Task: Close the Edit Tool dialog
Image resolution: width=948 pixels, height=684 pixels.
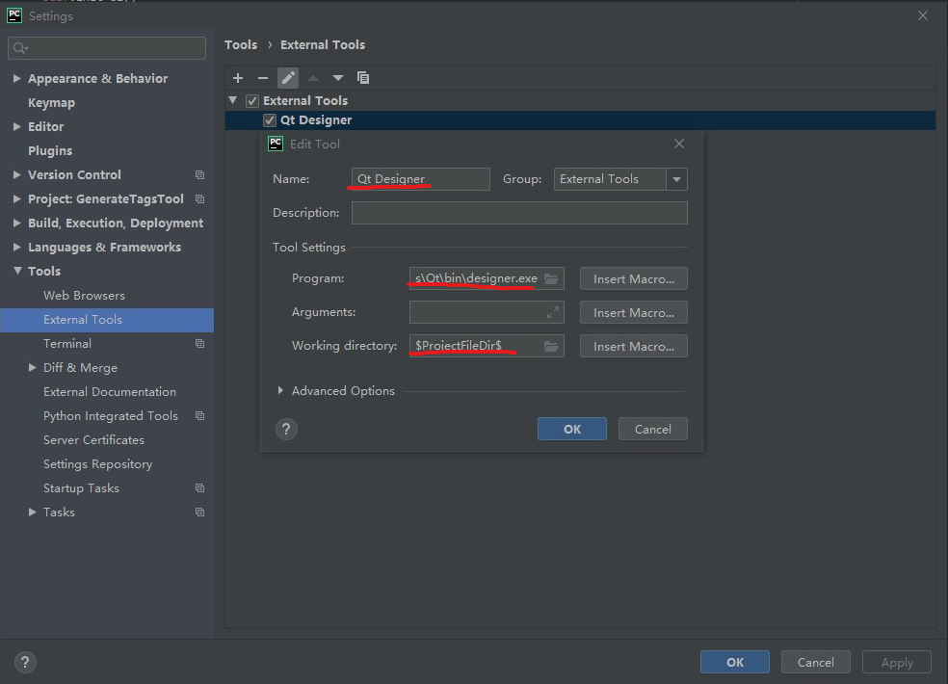Action: 679,144
